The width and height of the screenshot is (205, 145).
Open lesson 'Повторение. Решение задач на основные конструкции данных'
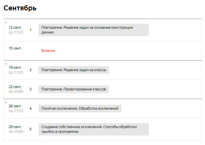click(94, 30)
